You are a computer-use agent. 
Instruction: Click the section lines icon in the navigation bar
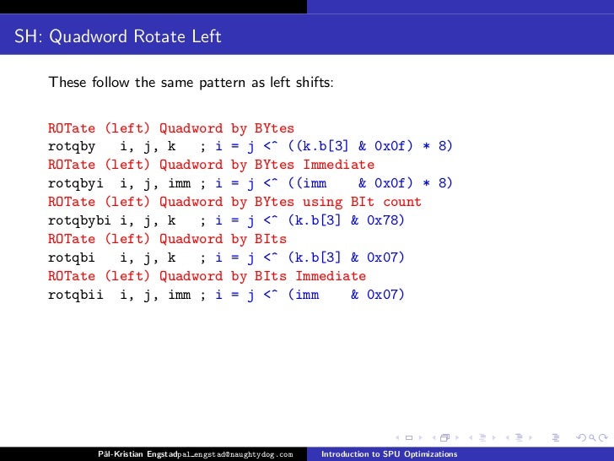tap(519, 437)
